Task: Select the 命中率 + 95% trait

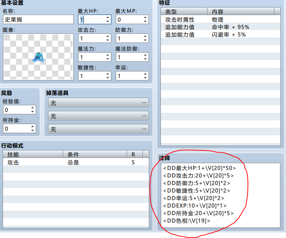Action: coord(221,27)
